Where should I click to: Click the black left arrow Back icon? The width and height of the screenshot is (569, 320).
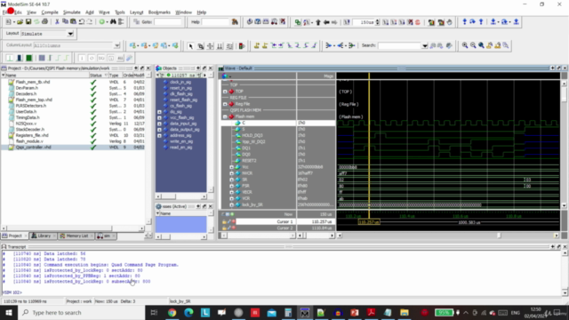click(326, 22)
